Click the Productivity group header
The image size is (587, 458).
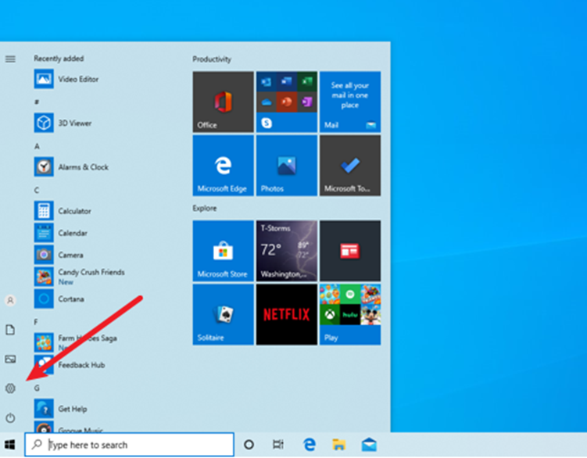(x=212, y=59)
